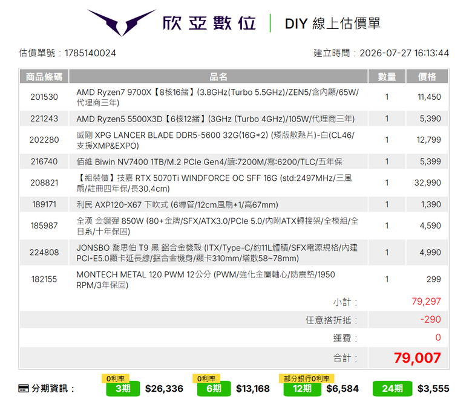Click product code 189171
Viewport: 472px width, 402px height.
pyautogui.click(x=44, y=204)
